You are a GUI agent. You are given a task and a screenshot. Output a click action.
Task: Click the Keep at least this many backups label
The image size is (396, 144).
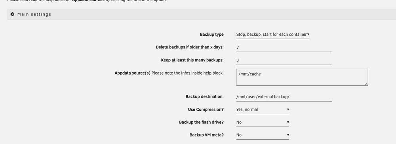[192, 60]
